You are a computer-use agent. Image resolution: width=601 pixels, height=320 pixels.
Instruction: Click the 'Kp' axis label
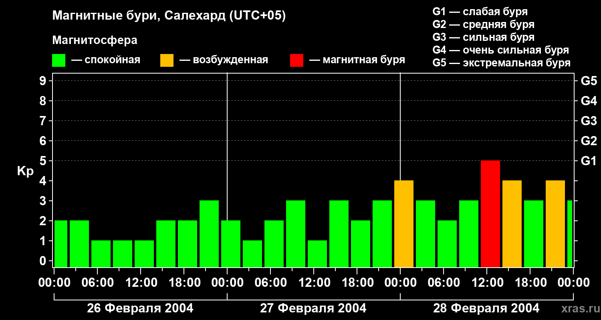25,172
